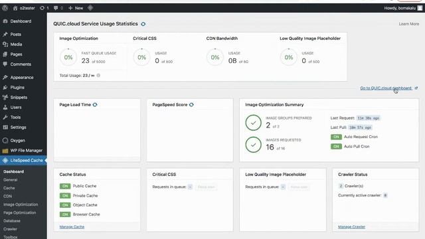Toggle Object Cache ON badge
Viewport: 425px width, 239px height.
coord(65,205)
